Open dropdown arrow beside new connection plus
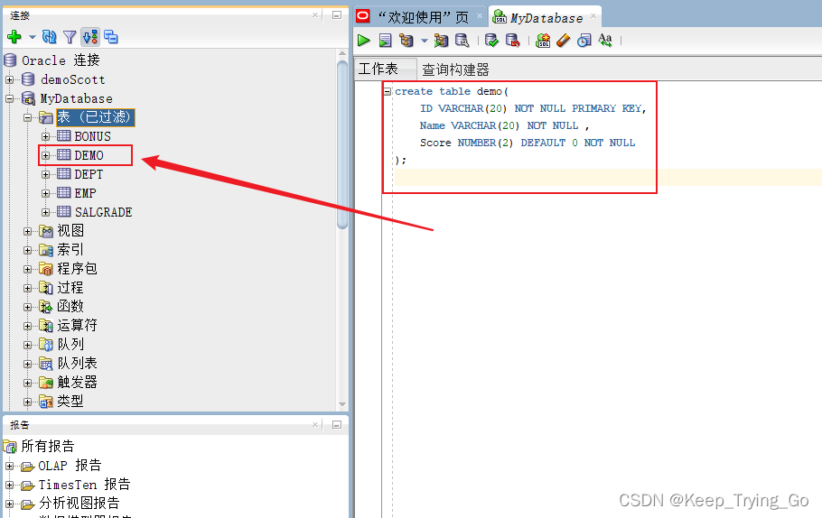Viewport: 822px width, 518px height. pyautogui.click(x=32, y=37)
